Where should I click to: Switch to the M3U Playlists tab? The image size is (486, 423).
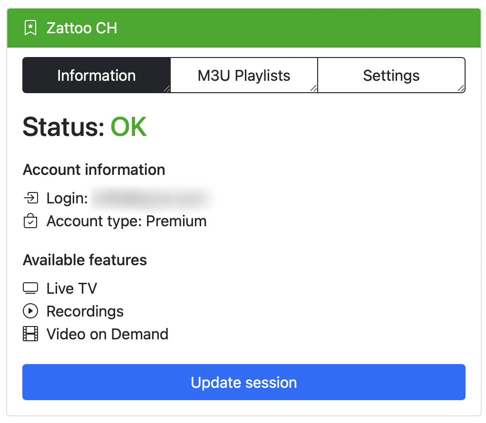(244, 75)
